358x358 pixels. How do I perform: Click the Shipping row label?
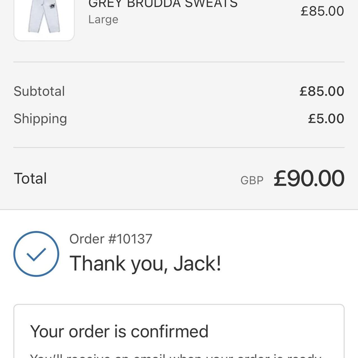[41, 118]
